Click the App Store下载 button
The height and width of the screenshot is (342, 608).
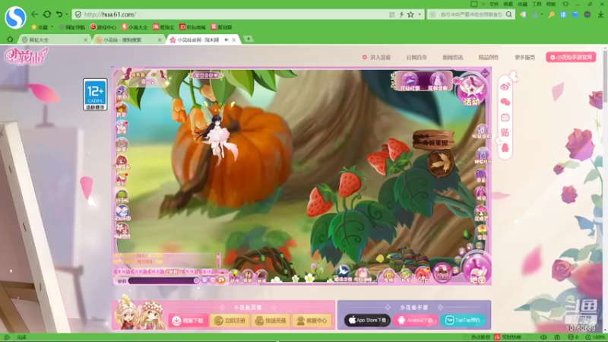(367, 320)
